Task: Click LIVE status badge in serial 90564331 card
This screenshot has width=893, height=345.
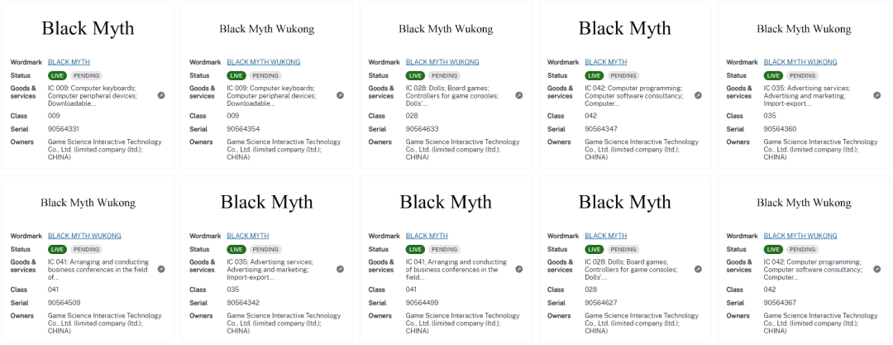Action: tap(58, 75)
